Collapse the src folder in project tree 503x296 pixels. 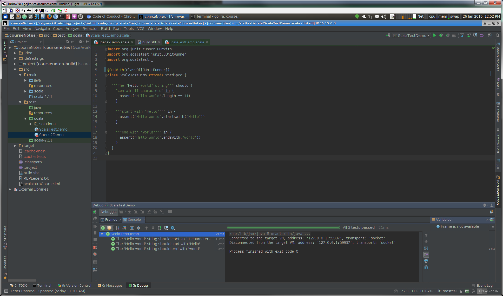pos(15,69)
